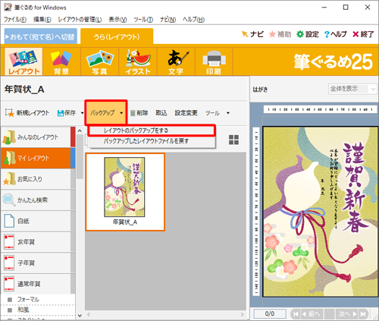Viewport: 379px width, 321px height.
Task: Open the ナビ(N) menu
Action: click(168, 20)
